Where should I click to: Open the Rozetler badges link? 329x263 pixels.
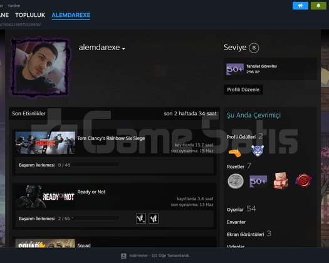tap(236, 167)
